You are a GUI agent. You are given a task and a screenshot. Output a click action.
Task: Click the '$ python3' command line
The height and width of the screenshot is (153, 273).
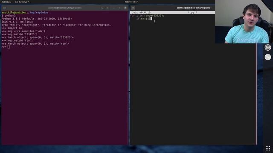pos(9,16)
